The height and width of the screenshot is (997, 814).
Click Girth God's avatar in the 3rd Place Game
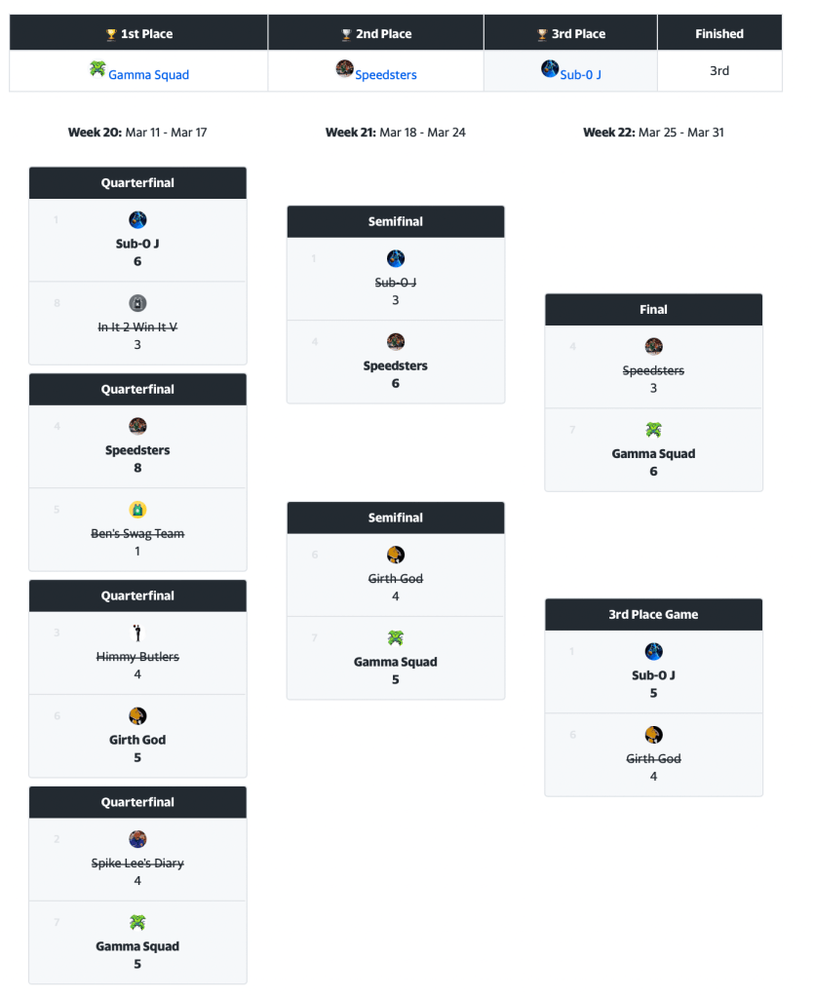pyautogui.click(x=653, y=735)
